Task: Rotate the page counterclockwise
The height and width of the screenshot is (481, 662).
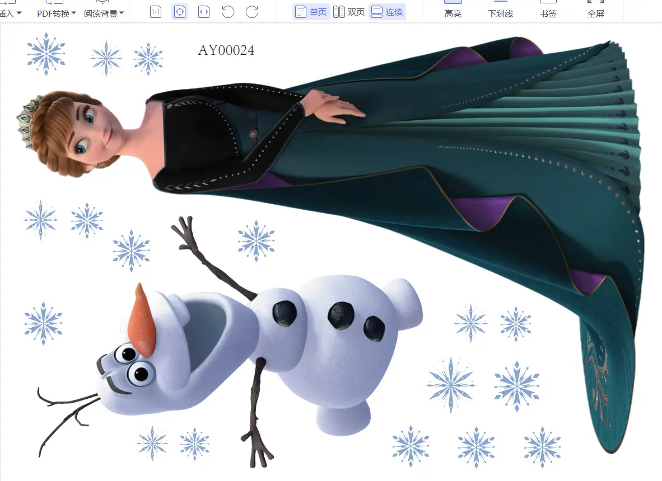Action: click(x=228, y=12)
